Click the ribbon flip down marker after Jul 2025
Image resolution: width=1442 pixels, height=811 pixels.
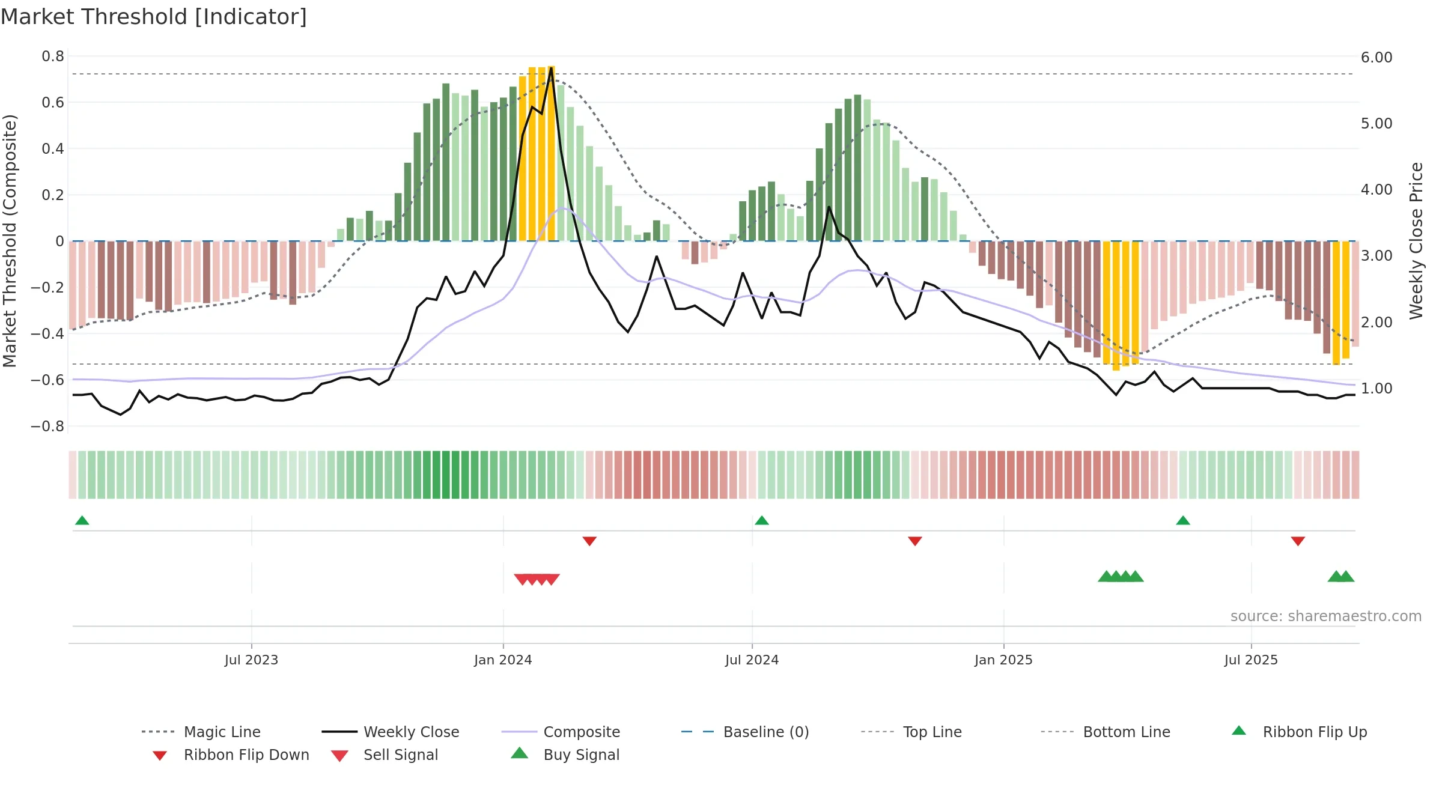[x=1298, y=541]
